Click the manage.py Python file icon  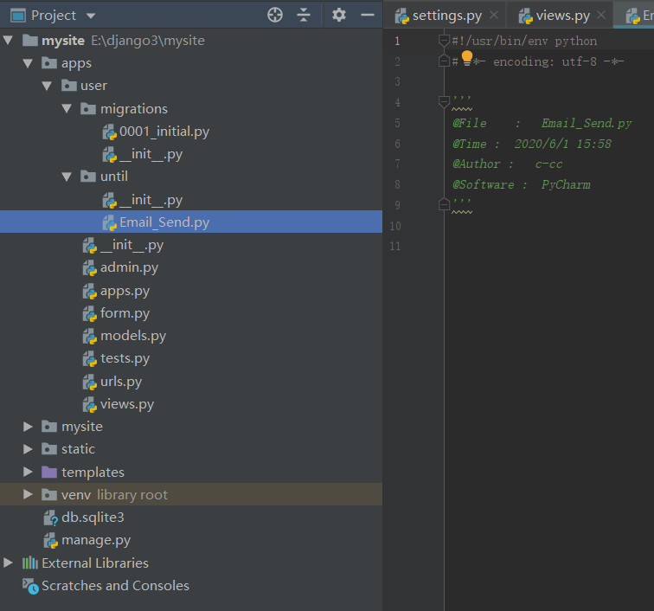51,541
